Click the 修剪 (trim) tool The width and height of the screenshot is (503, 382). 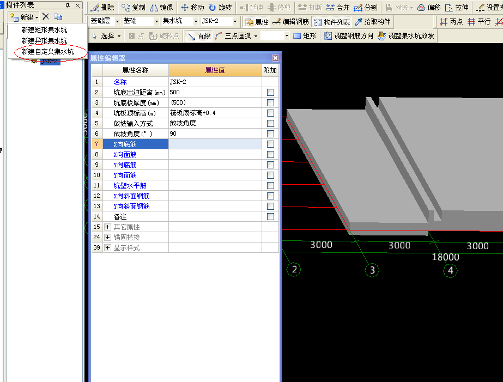pyautogui.click(x=279, y=8)
